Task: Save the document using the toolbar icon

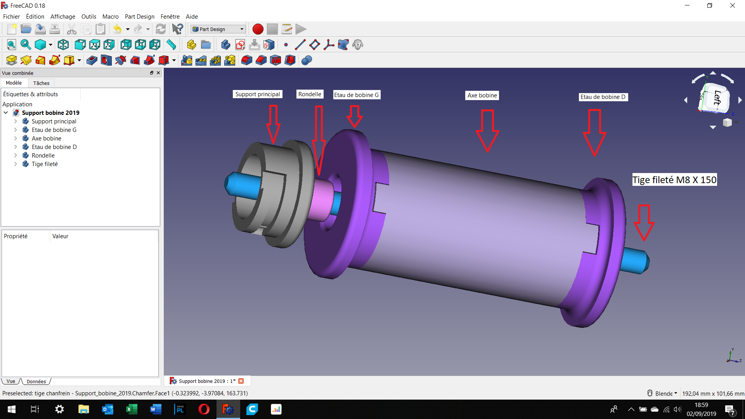Action: click(40, 29)
